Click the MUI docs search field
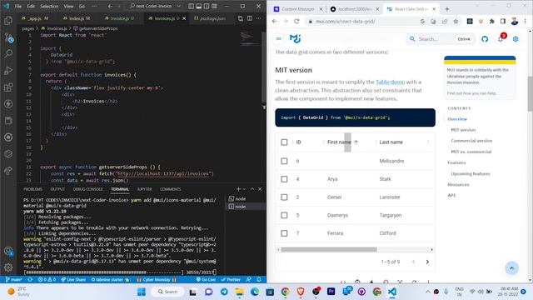This screenshot has height=300, width=533. point(440,39)
